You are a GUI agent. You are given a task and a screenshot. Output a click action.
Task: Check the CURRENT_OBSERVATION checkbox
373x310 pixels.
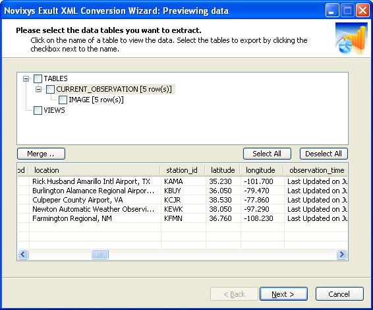(50, 89)
